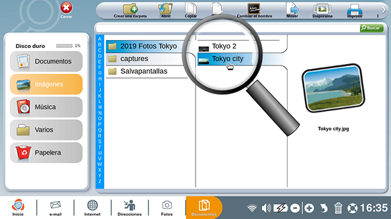391x219 pixels.
Task: Click the volume speaker icon
Action: pos(266,208)
